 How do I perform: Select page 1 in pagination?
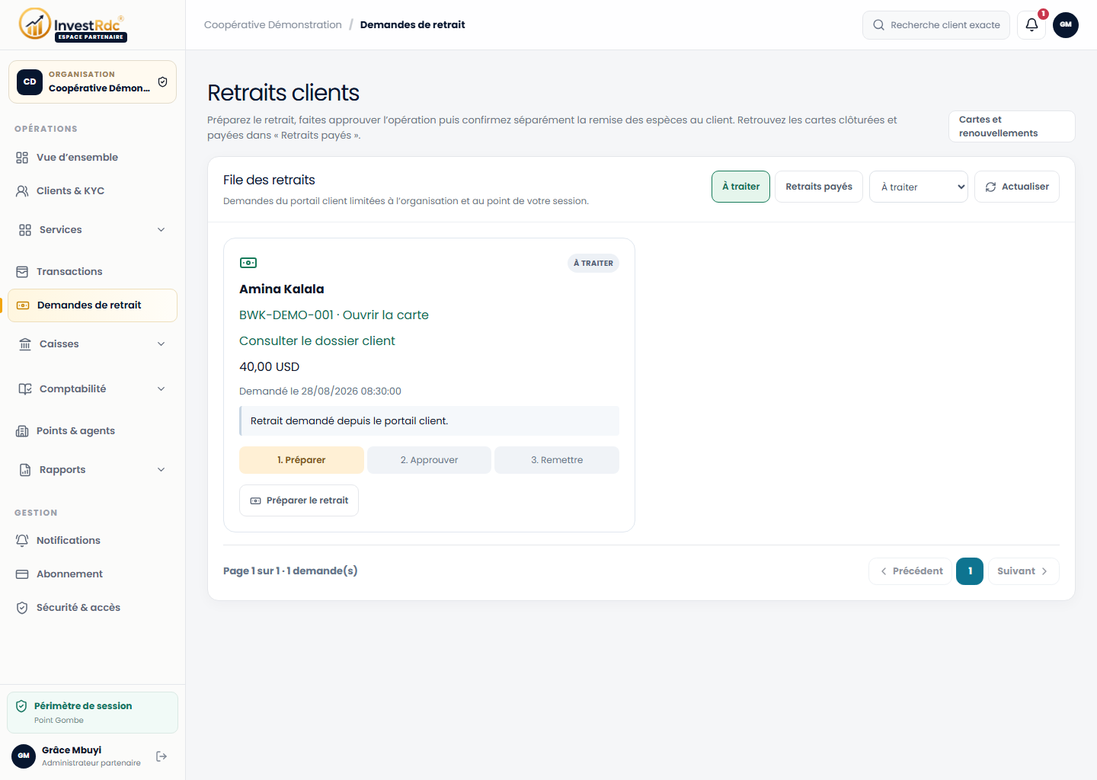970,571
